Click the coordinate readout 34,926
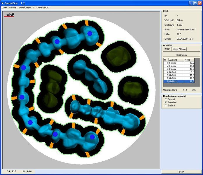203x175 pixels. point(12,171)
